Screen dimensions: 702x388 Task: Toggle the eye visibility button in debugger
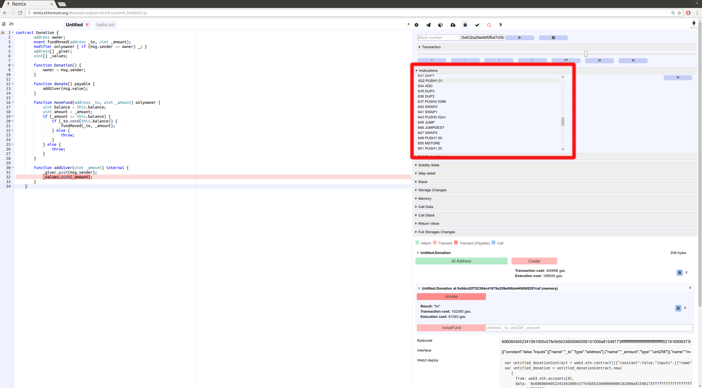pyautogui.click(x=678, y=78)
